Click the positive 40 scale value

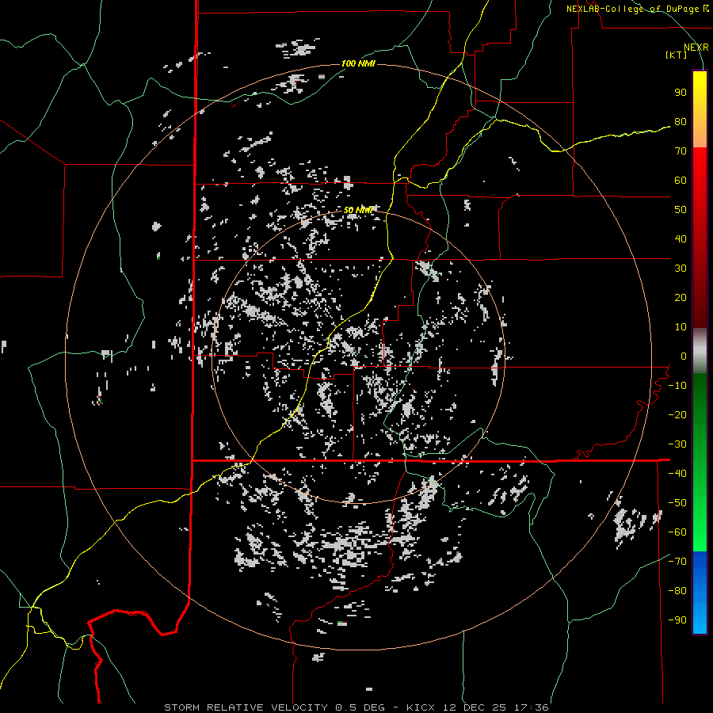pos(681,239)
